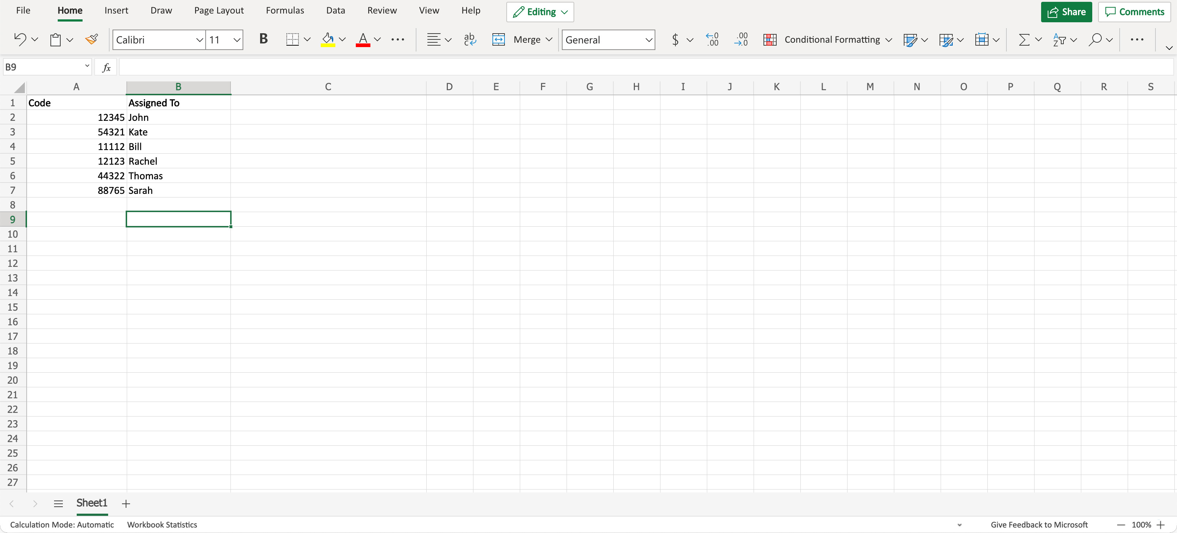Open Find & Select magnifier

(1095, 39)
